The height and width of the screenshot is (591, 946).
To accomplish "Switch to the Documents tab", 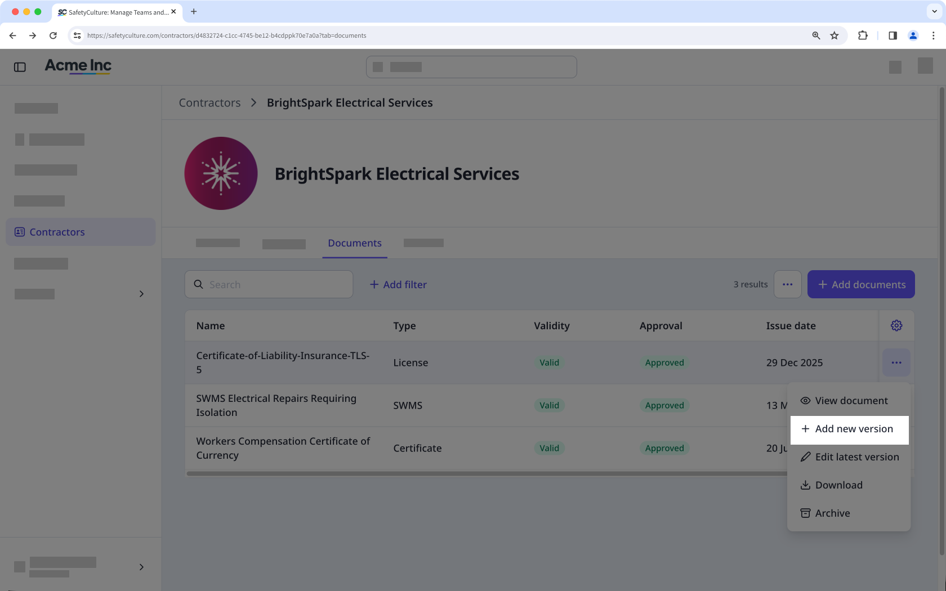I will (x=355, y=243).
